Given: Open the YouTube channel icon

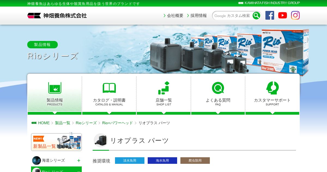Looking at the screenshot, I should pos(283,15).
